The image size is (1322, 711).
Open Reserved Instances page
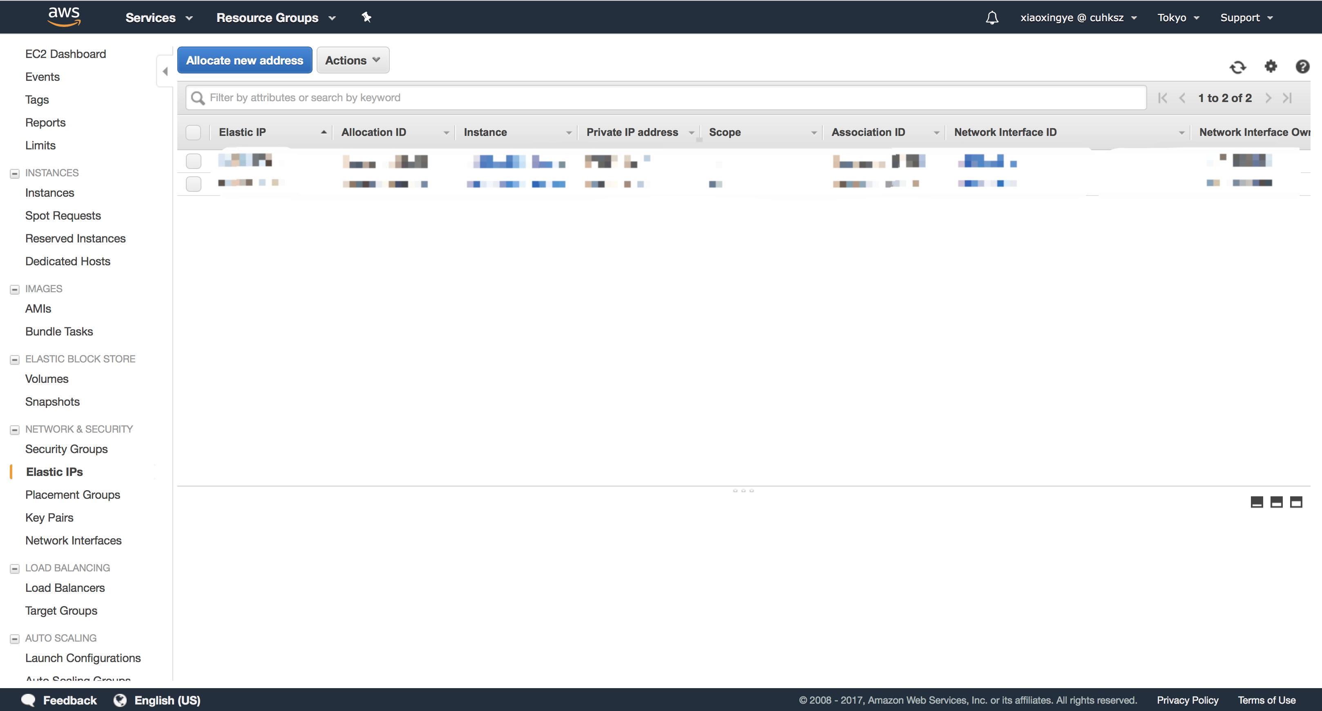tap(75, 238)
